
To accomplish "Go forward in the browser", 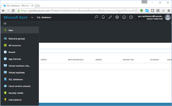I will pos(8,11).
